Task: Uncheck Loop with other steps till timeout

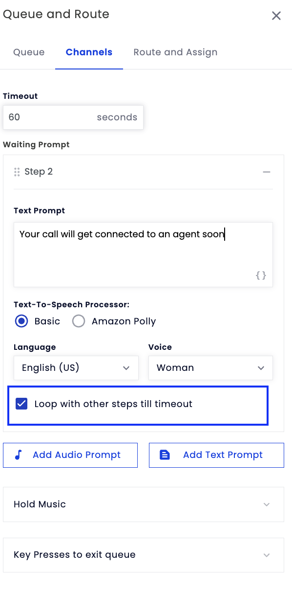Action: (x=21, y=404)
